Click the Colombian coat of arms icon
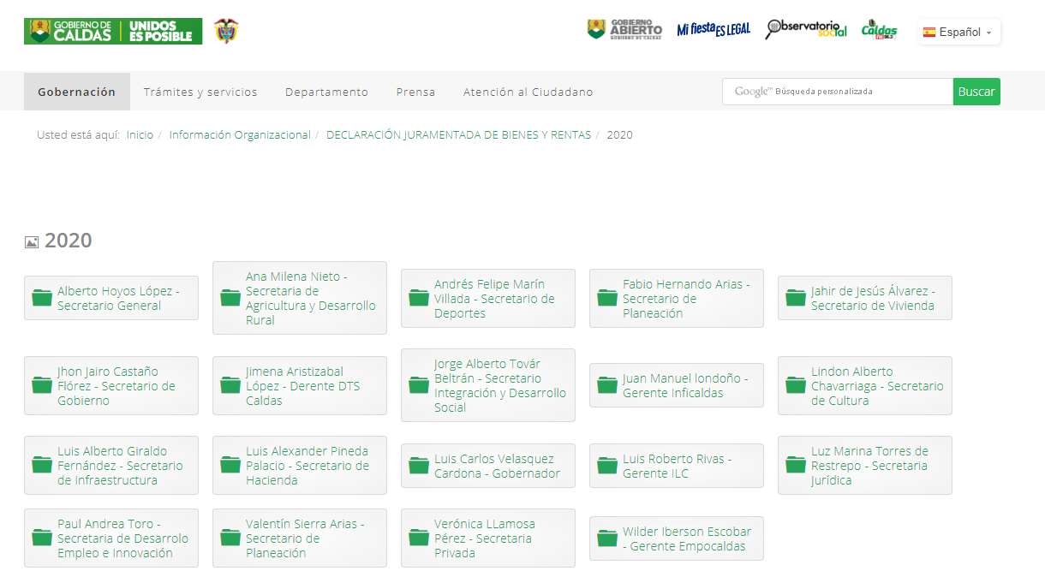Screen dimensions: 1045x577 pos(226,32)
